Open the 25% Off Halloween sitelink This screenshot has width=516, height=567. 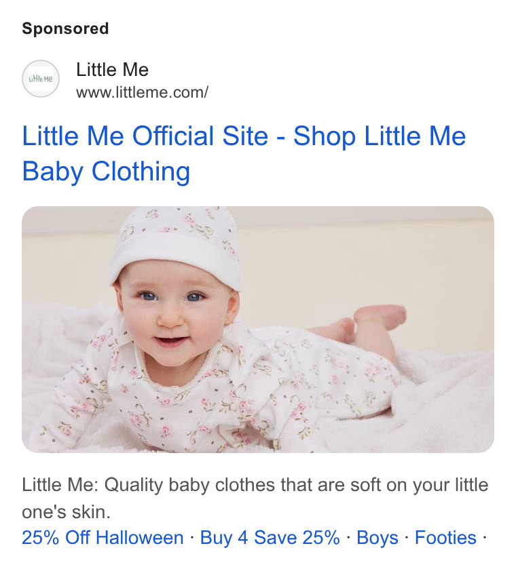[x=103, y=537]
